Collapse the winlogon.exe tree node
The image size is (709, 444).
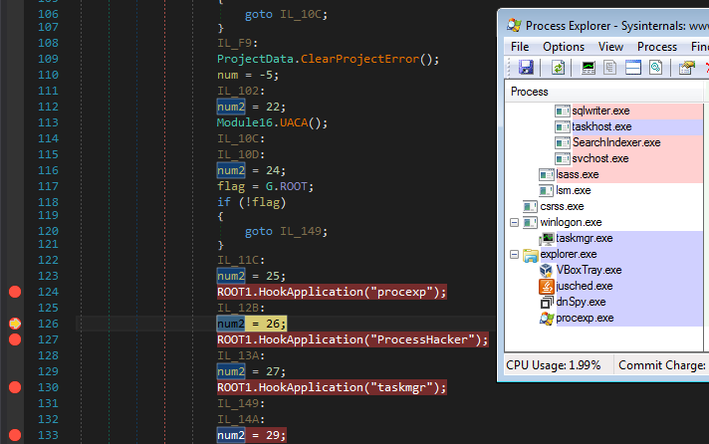pyautogui.click(x=515, y=223)
